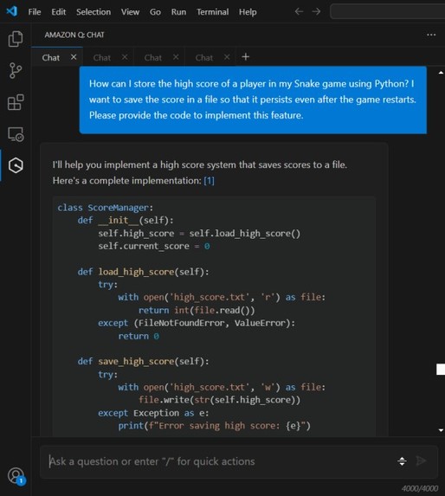The height and width of the screenshot is (496, 445).
Task: Close the fourth Chat tab
Action: pos(227,57)
